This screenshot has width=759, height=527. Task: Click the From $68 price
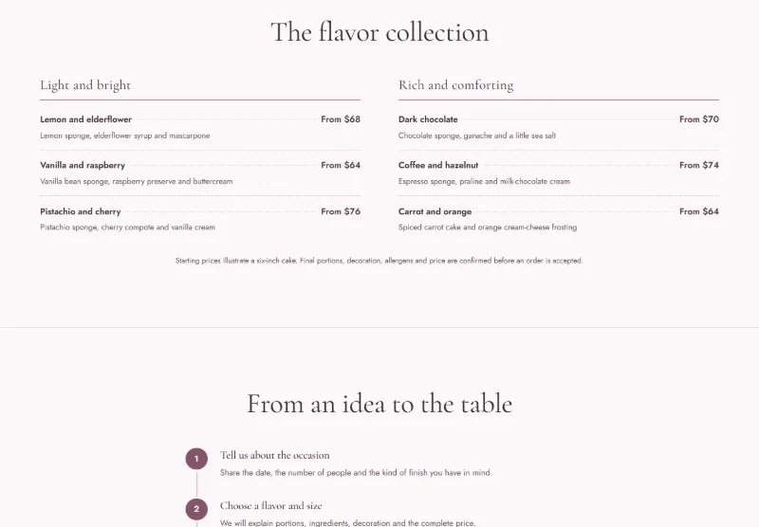pyautogui.click(x=341, y=119)
